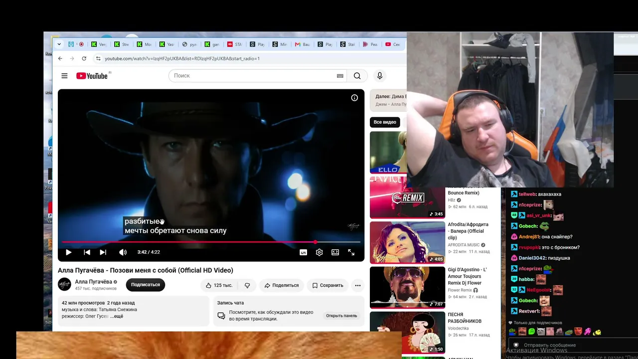Open the Volodechka channel link

[x=459, y=329]
